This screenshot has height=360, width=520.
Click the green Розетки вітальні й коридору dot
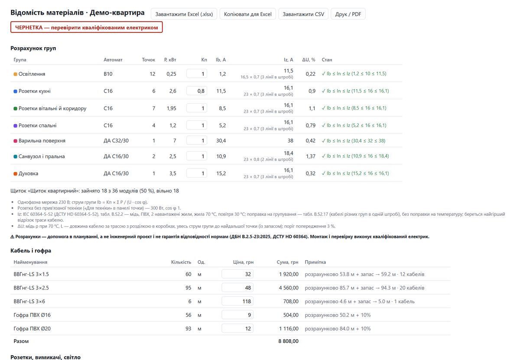coord(16,108)
